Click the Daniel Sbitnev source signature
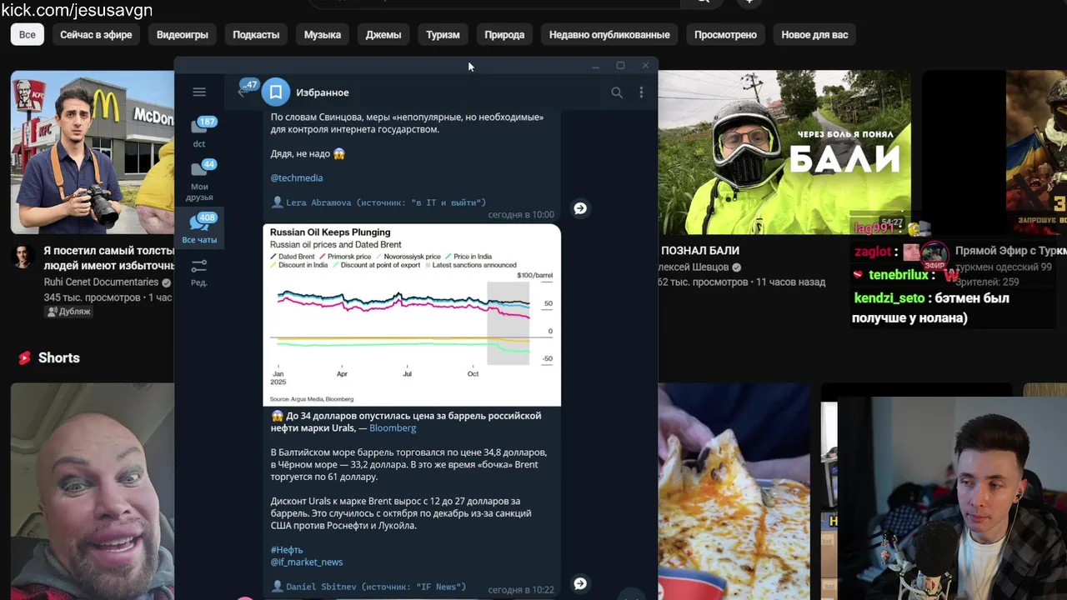This screenshot has height=600, width=1067. pos(369,587)
